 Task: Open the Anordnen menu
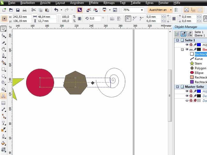coord(77,3)
